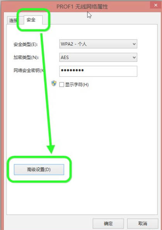Focus the 网络安全密钥 password field

[x=98, y=71]
